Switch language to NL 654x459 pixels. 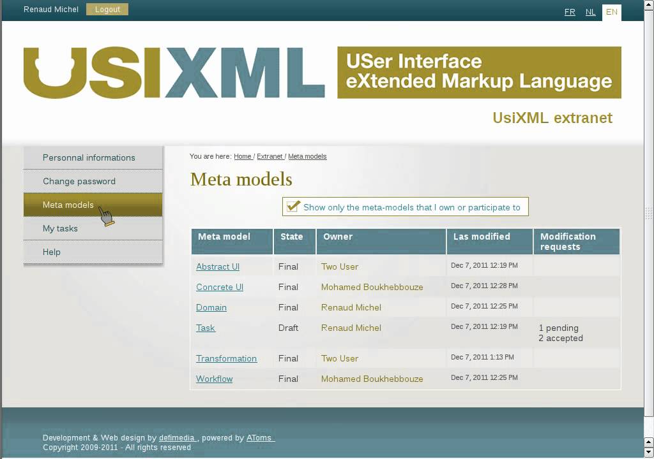coord(590,12)
